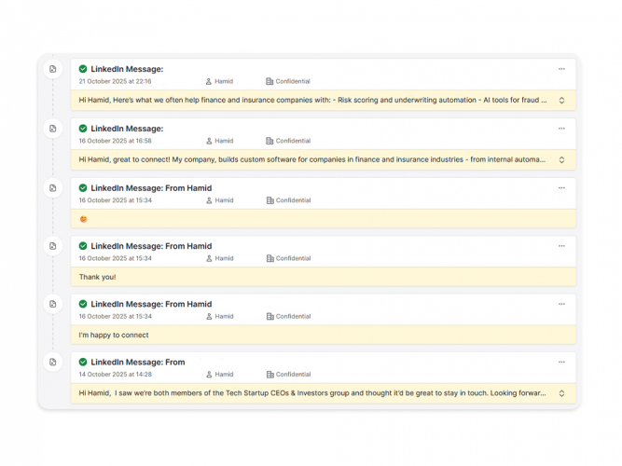622x466 pixels.
Task: Click 'LinkedIn Message: From' title dated 14 October
Action: click(138, 363)
